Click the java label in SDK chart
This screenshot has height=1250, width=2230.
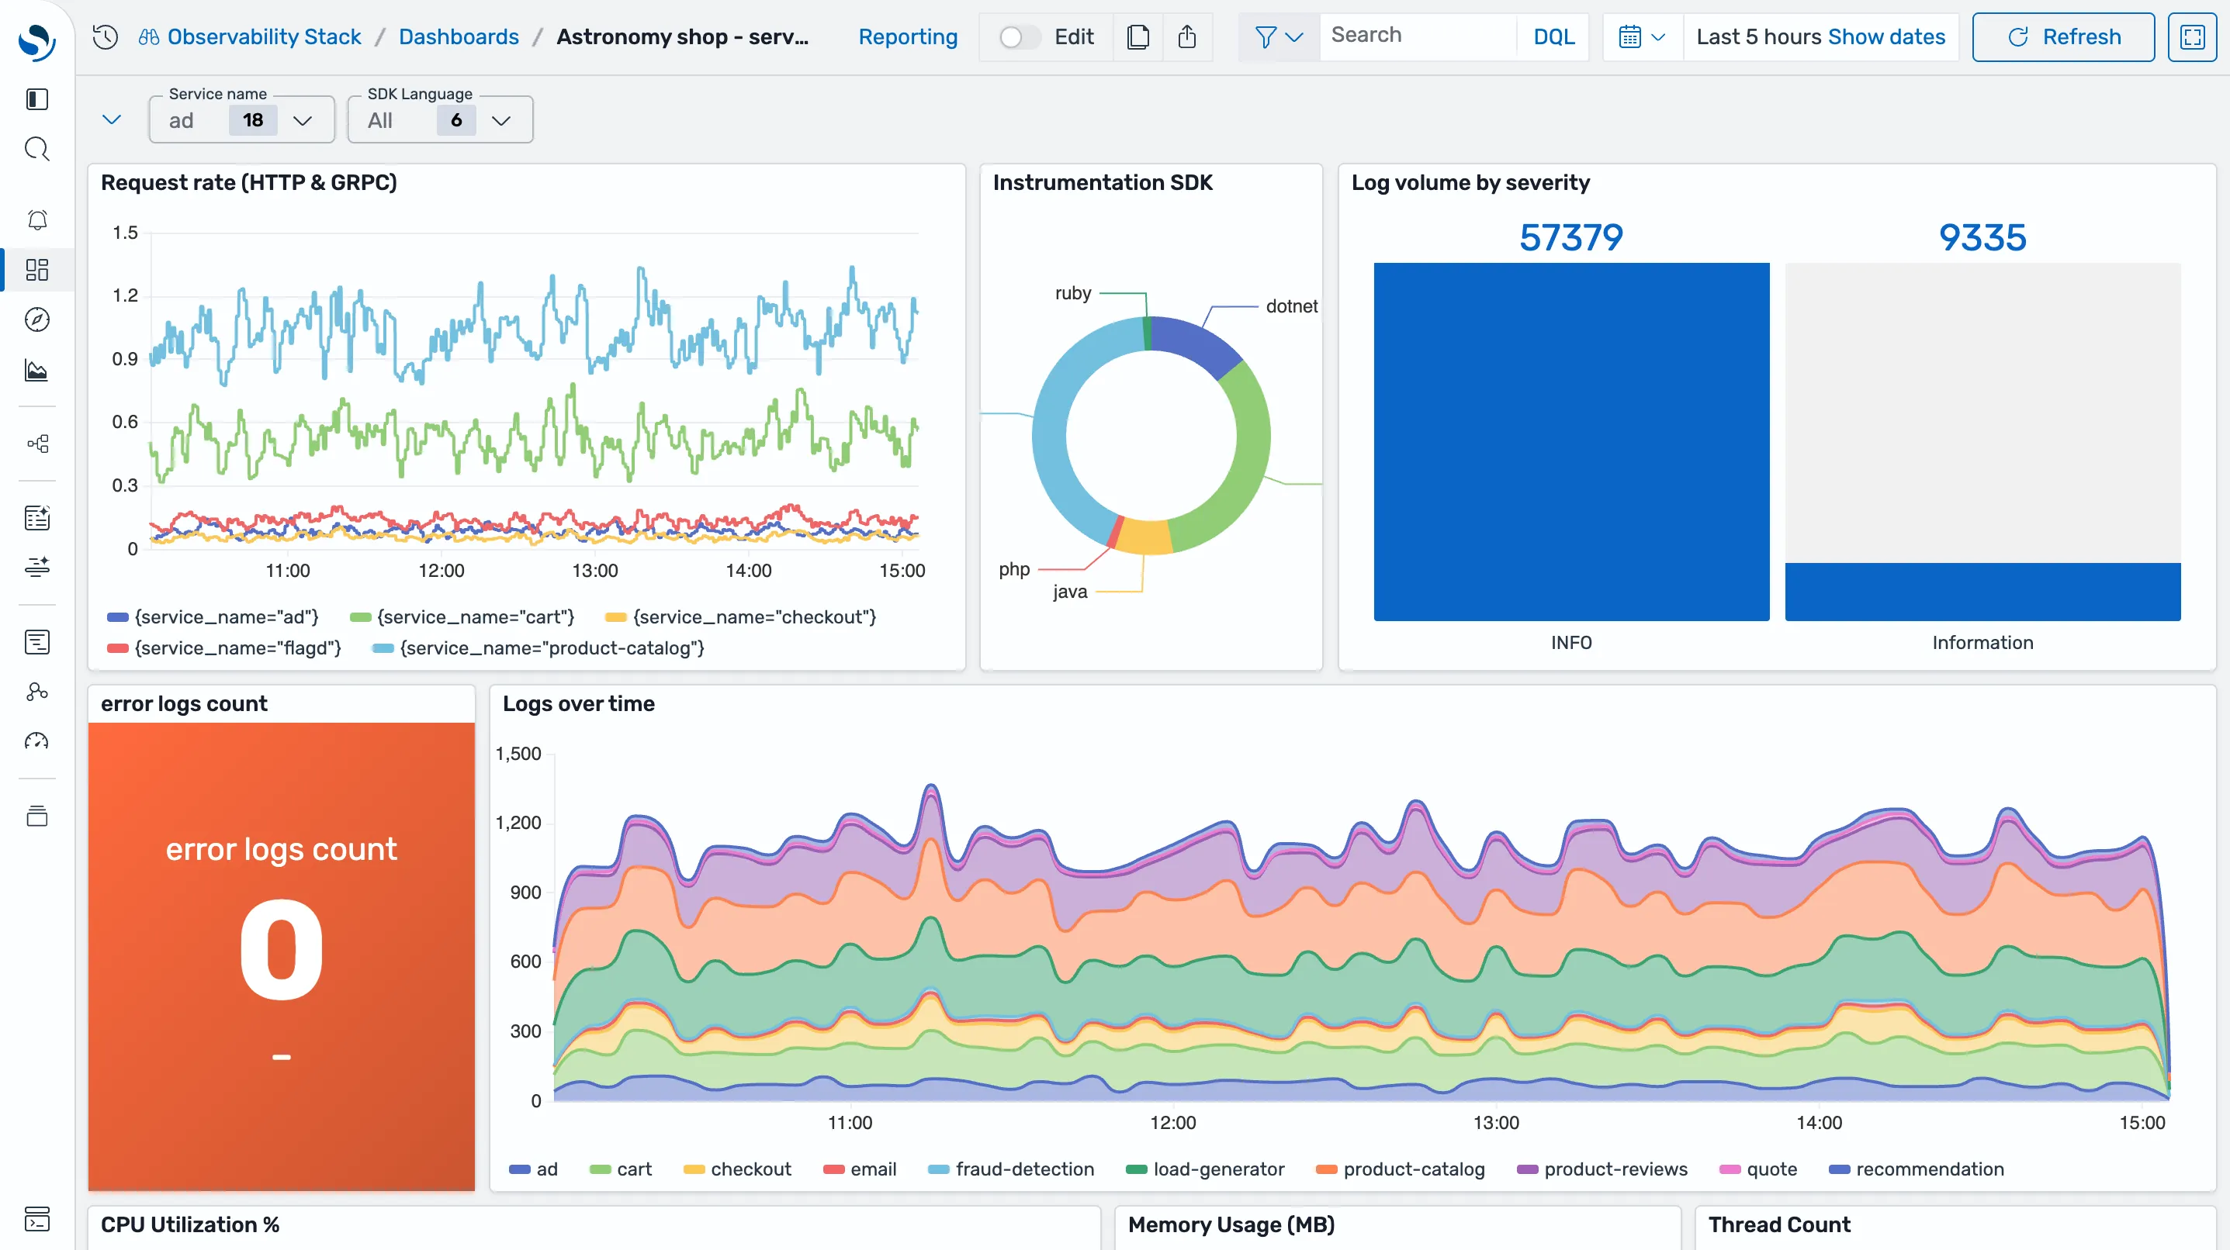pyautogui.click(x=1069, y=592)
